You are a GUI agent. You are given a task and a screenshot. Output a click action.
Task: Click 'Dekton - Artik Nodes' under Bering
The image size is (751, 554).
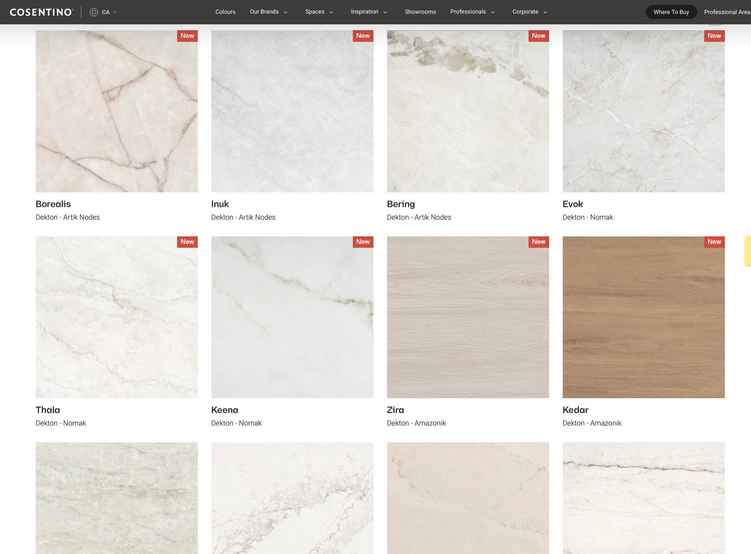(x=419, y=217)
